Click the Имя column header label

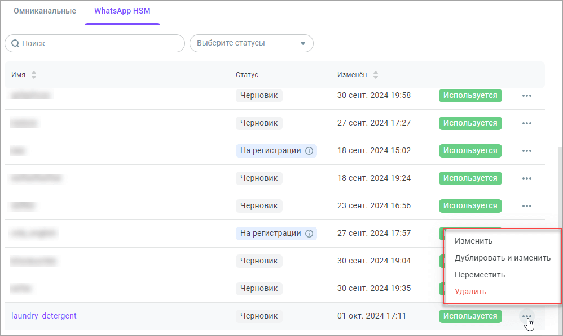tap(18, 75)
